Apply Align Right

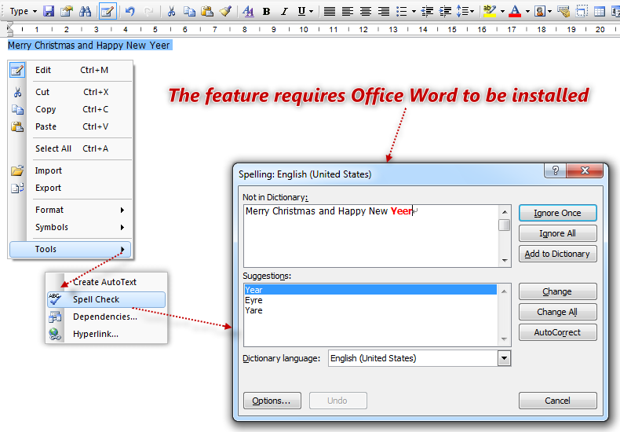click(384, 11)
